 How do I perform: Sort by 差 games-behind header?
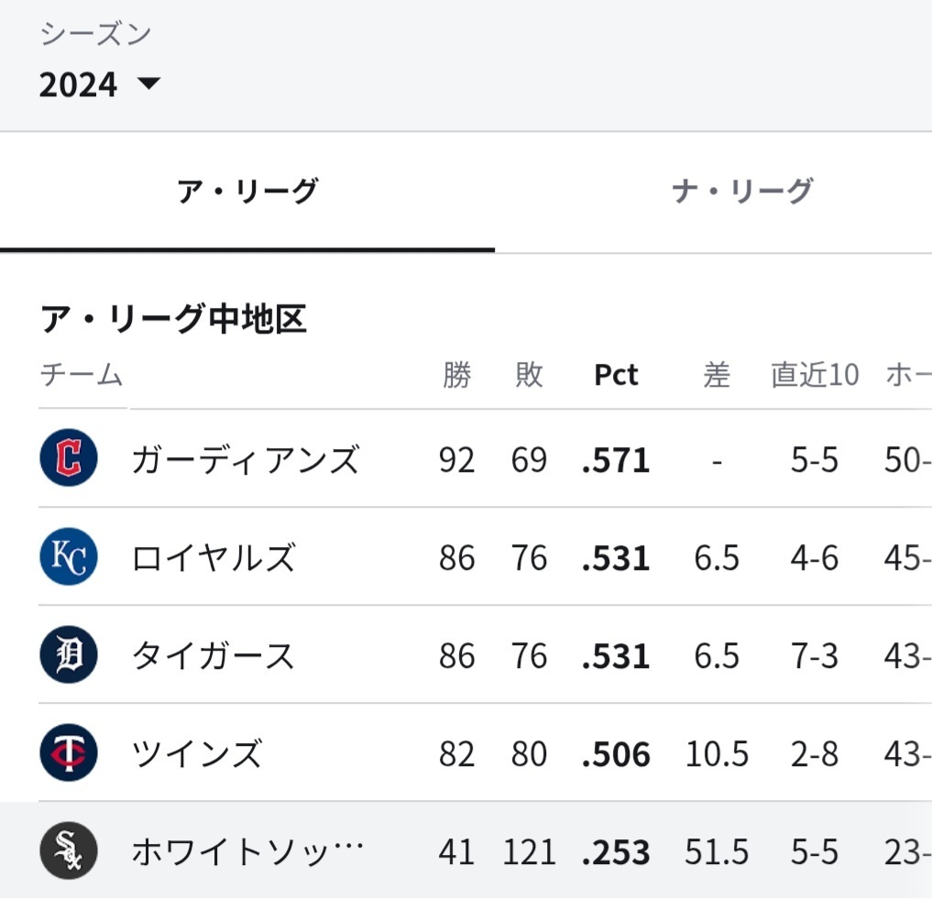717,375
